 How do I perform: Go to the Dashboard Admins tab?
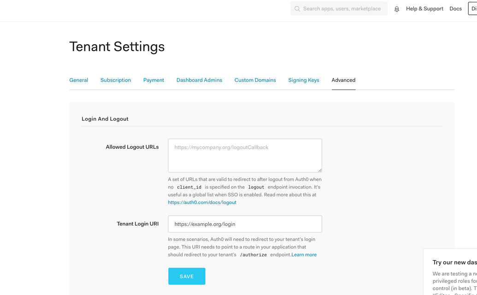tap(199, 80)
